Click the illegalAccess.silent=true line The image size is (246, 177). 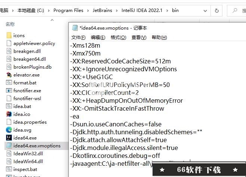coord(124,148)
